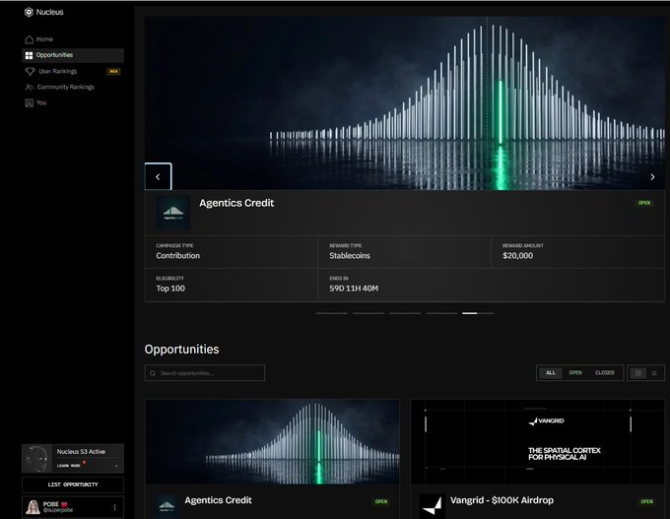The image size is (670, 519).
Task: Open the Agentics Credit featured banner image
Action: pos(405,103)
